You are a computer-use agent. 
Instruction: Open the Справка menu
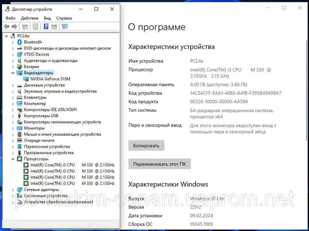pos(64,18)
